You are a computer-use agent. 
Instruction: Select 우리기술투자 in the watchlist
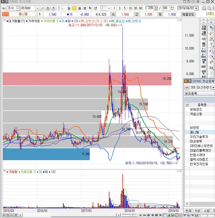[x=199, y=137]
